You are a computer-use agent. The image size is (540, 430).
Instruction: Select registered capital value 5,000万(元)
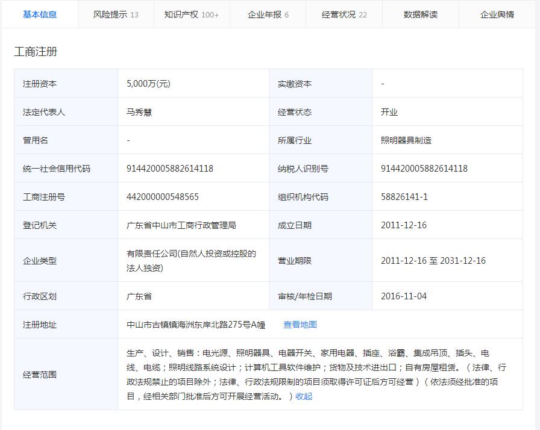[x=148, y=84]
